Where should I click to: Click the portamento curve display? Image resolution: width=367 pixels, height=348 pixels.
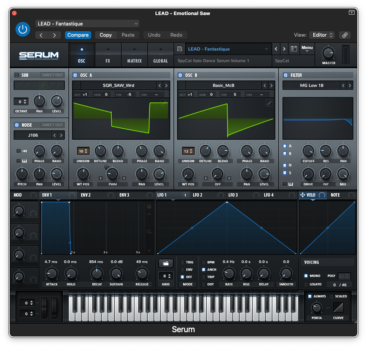click(338, 307)
